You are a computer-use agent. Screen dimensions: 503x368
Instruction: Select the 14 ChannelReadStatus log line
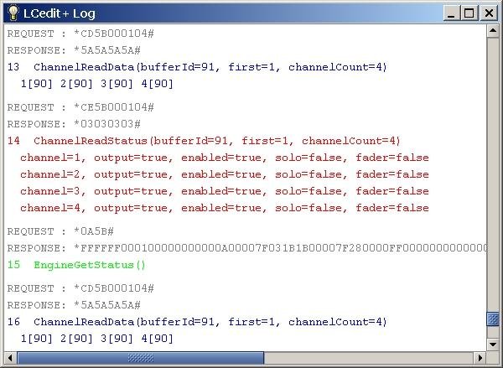click(x=204, y=141)
